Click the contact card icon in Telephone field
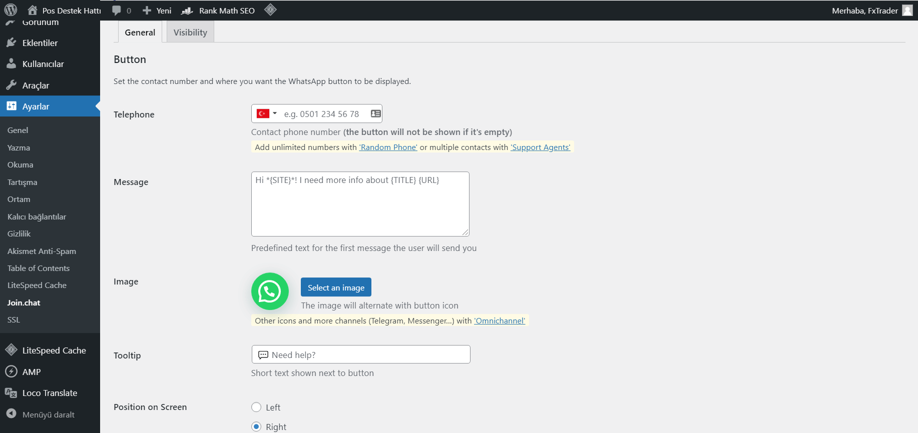Screen dimensions: 918x433 pyautogui.click(x=375, y=114)
